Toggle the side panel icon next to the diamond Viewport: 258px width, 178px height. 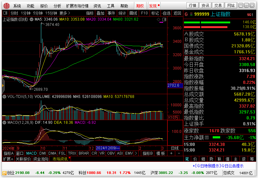click(164, 20)
